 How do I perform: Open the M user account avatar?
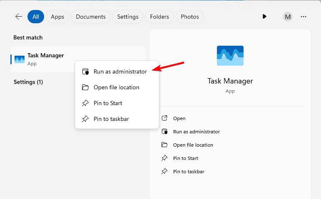click(x=288, y=17)
